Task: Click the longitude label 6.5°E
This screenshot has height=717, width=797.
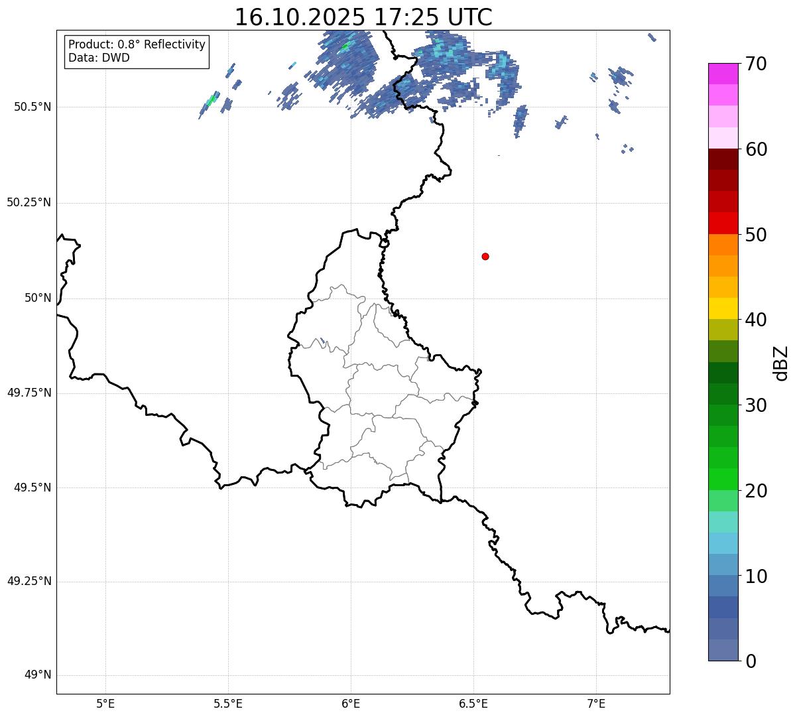Action: coord(473,703)
